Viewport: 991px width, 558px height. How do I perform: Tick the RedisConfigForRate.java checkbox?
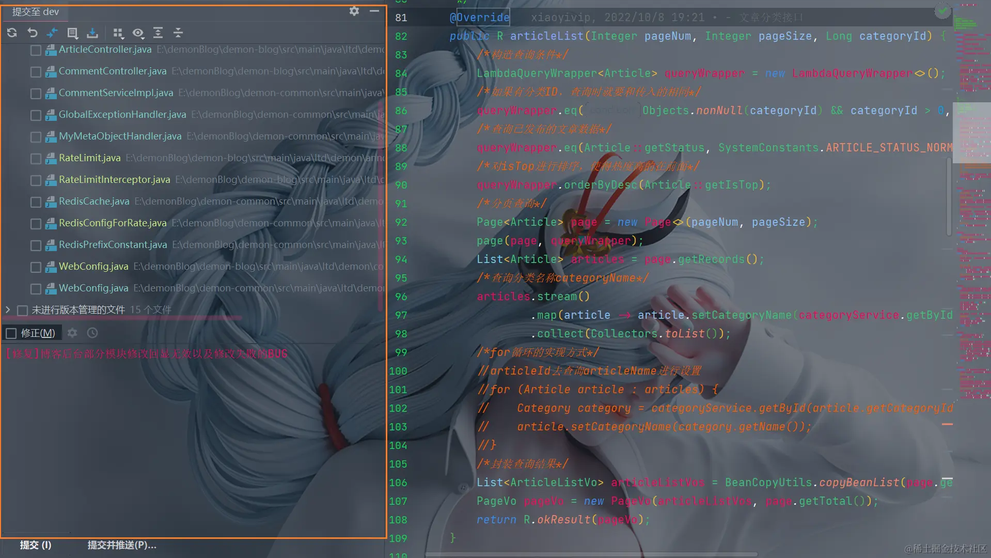click(36, 224)
